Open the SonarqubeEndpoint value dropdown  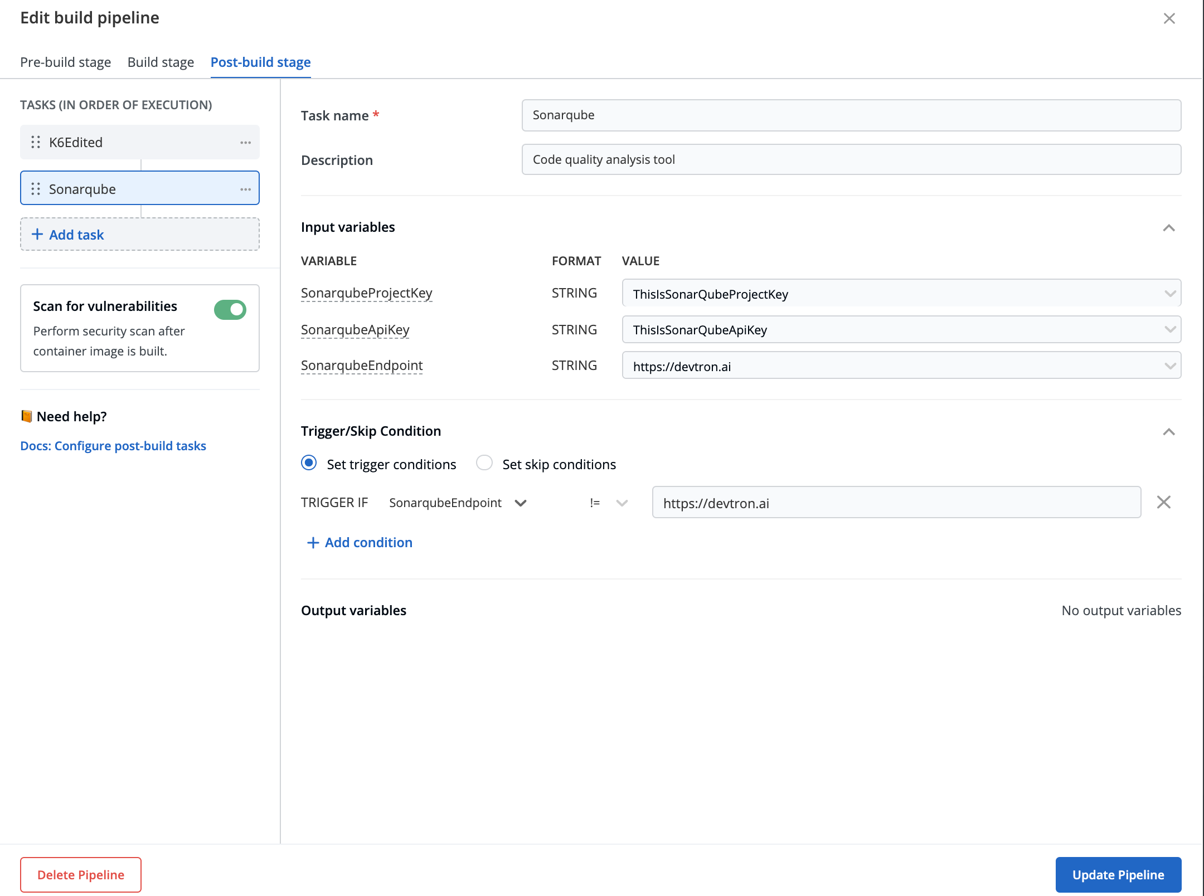pyautogui.click(x=1169, y=366)
